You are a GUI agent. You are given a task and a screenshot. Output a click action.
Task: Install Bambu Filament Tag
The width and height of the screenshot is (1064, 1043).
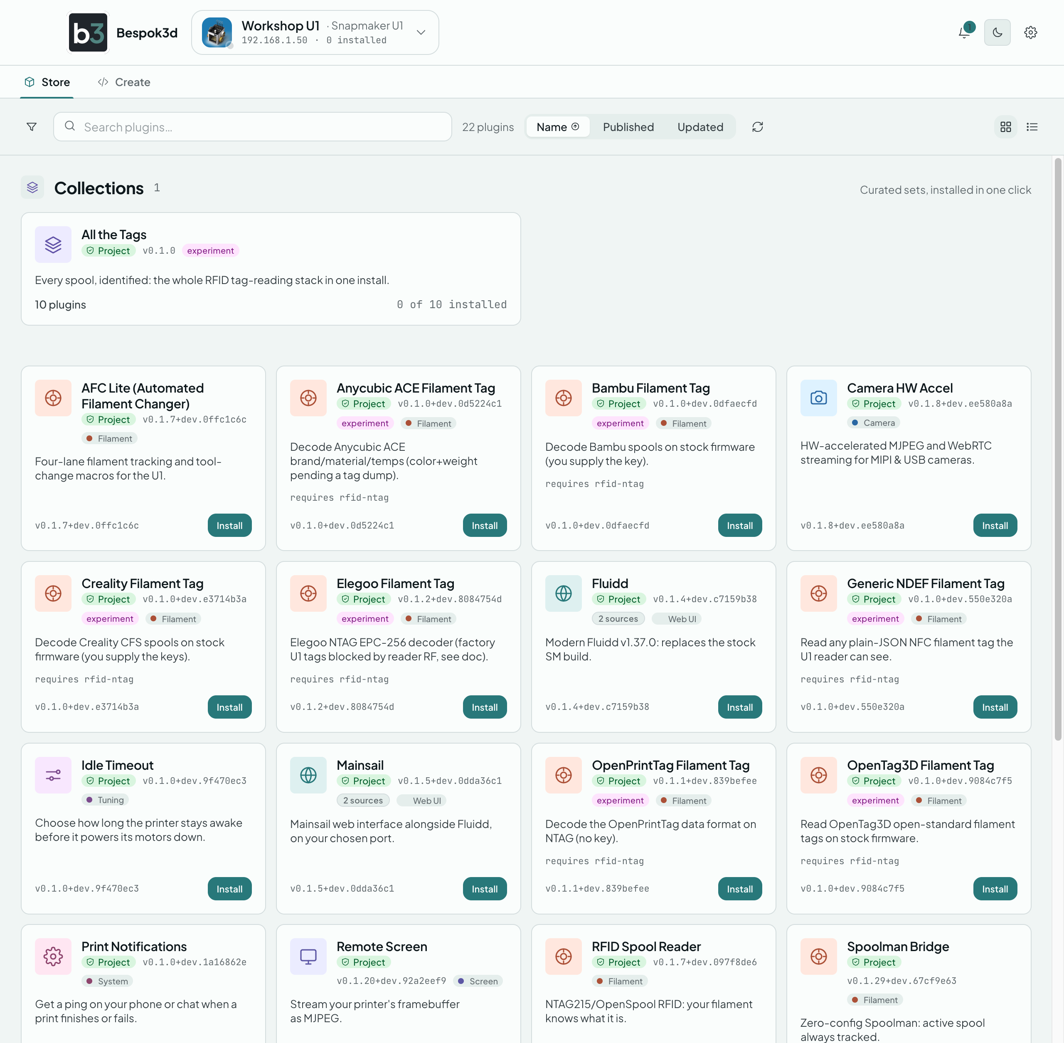[x=740, y=525]
